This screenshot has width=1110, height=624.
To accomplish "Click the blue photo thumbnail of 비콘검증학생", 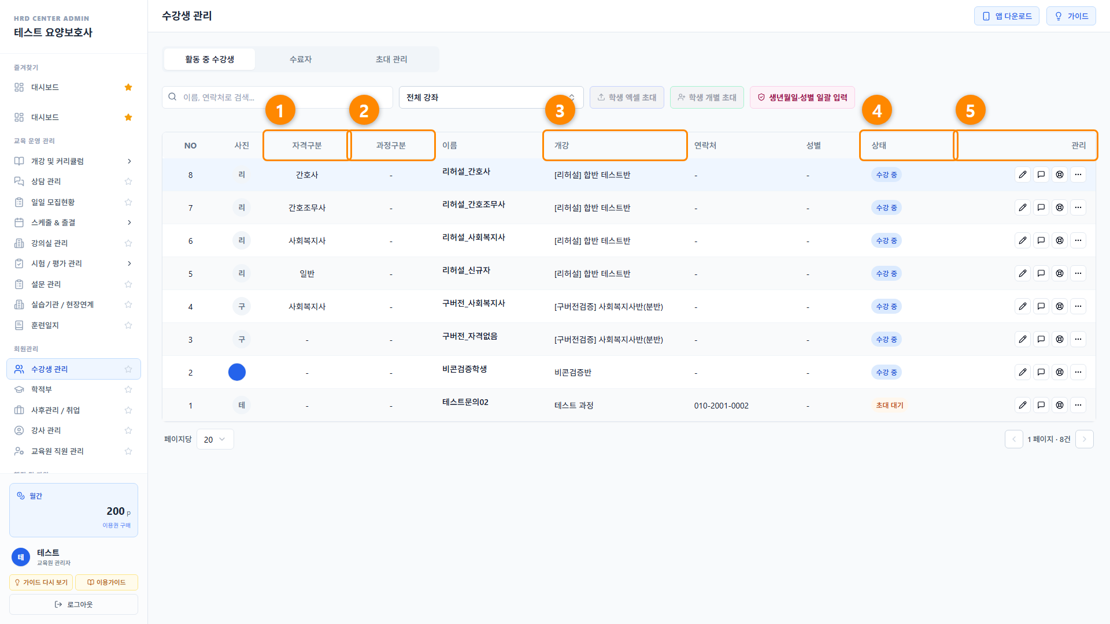I will coord(237,372).
